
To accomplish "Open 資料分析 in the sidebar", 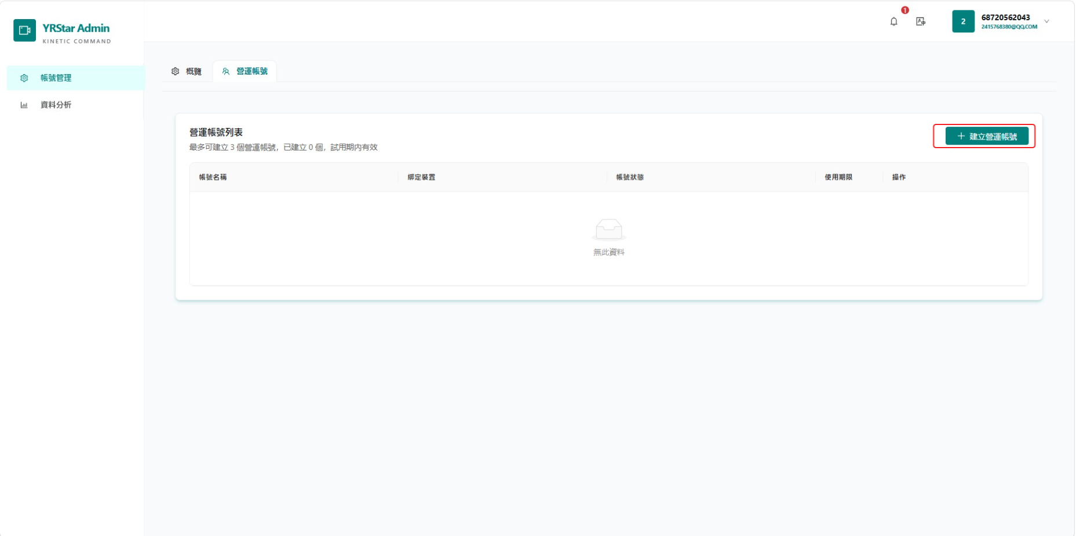I will pos(75,105).
